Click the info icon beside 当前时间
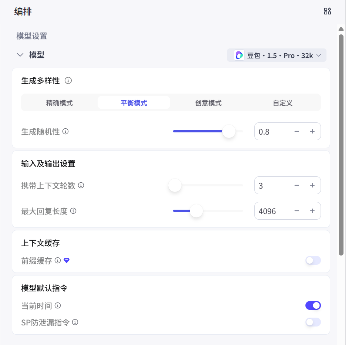The image size is (352, 345). point(58,306)
